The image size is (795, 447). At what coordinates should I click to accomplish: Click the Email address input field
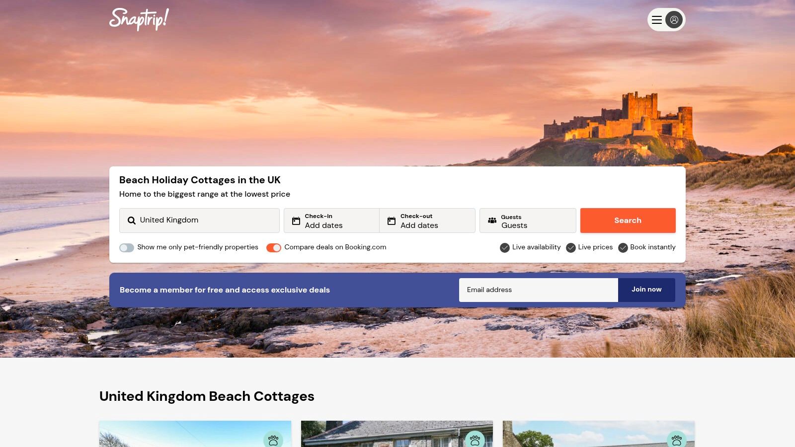click(x=539, y=290)
